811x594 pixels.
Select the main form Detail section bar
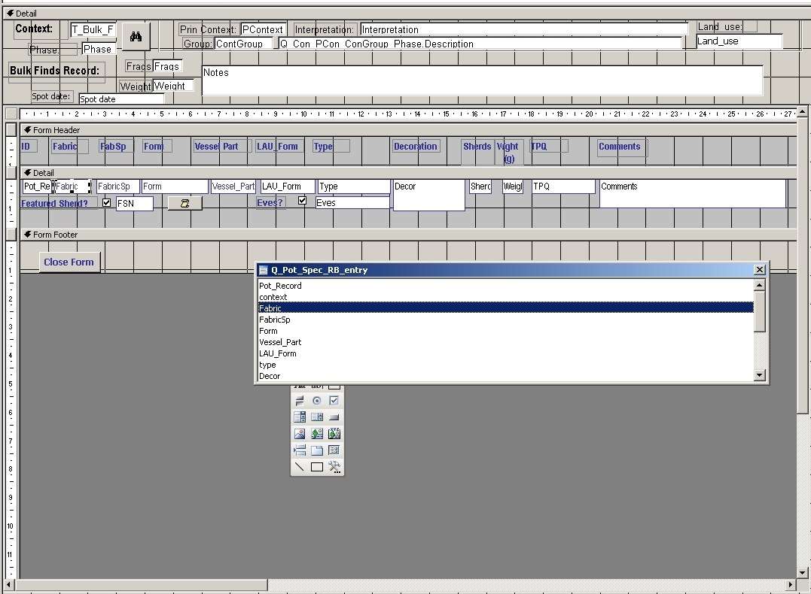[x=405, y=14]
